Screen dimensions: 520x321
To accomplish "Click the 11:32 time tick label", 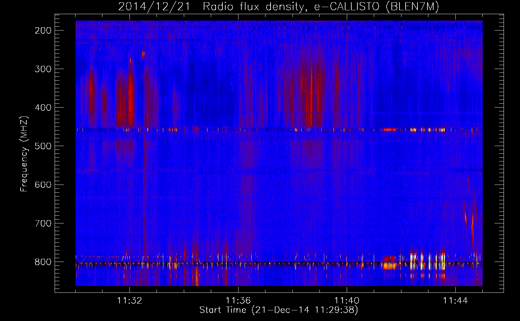I will pyautogui.click(x=130, y=301).
